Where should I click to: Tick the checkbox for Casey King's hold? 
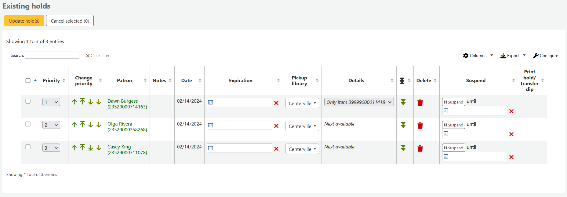[x=28, y=147]
